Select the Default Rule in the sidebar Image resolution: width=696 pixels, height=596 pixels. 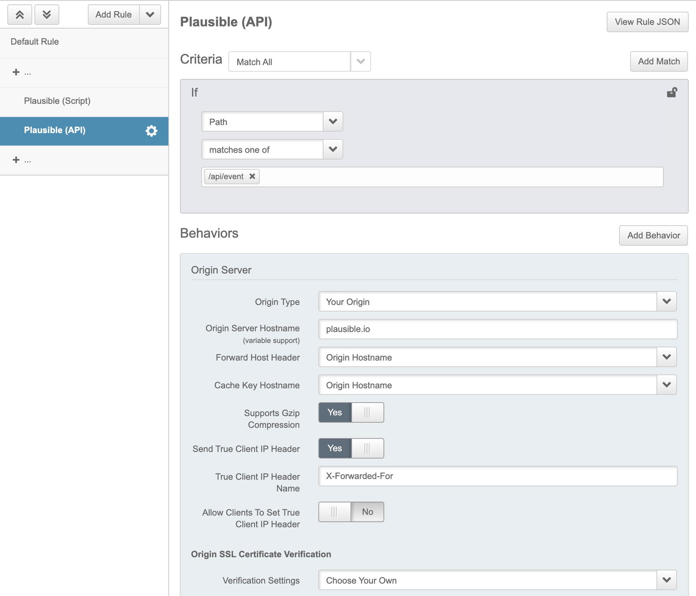click(35, 42)
